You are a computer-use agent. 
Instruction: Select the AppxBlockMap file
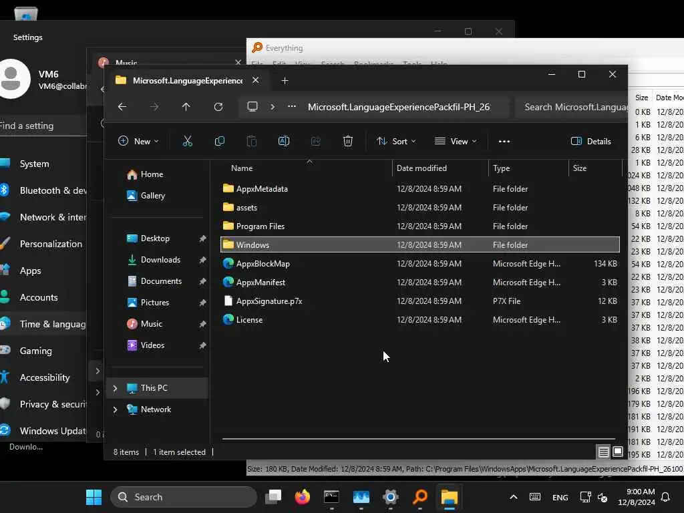420,263
